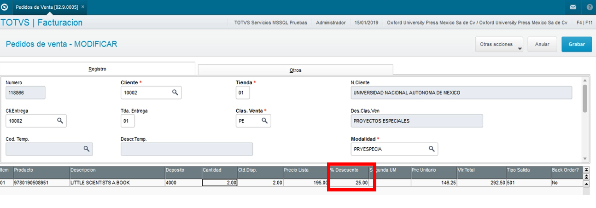
Task: Select Prc Unitario cell 146.25
Action: point(433,183)
